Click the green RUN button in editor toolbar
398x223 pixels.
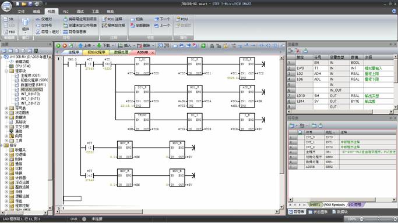coord(58,45)
